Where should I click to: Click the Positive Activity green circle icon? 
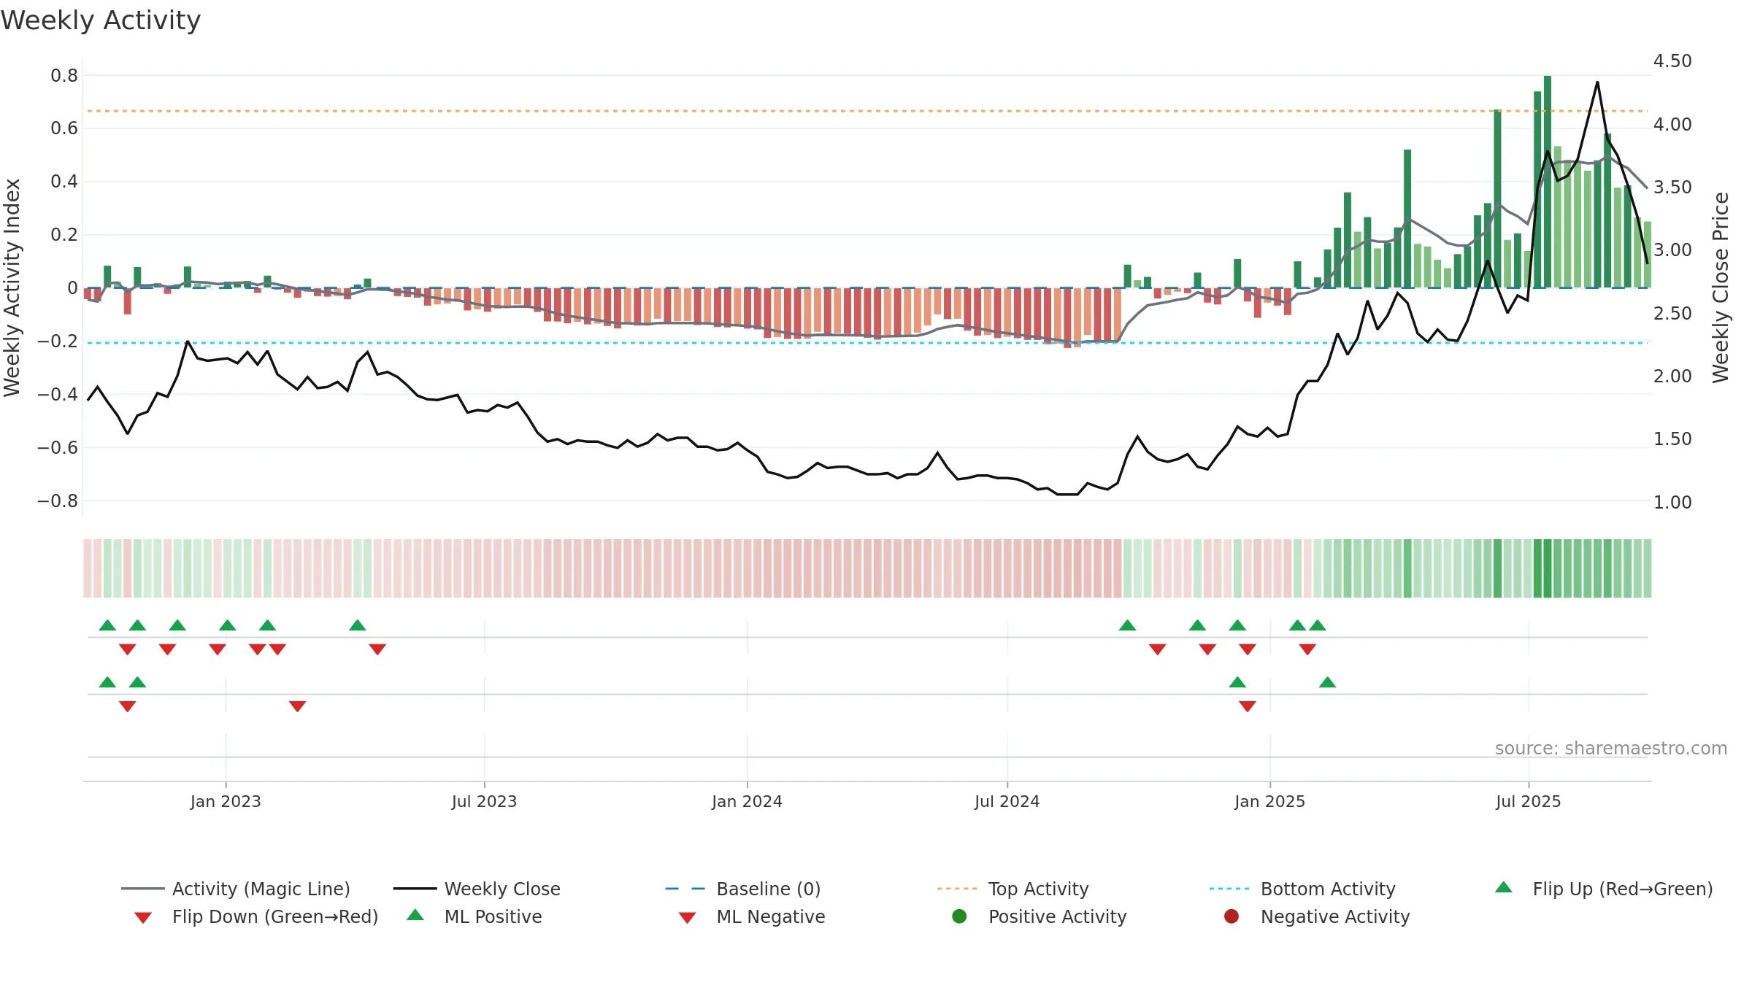(959, 916)
